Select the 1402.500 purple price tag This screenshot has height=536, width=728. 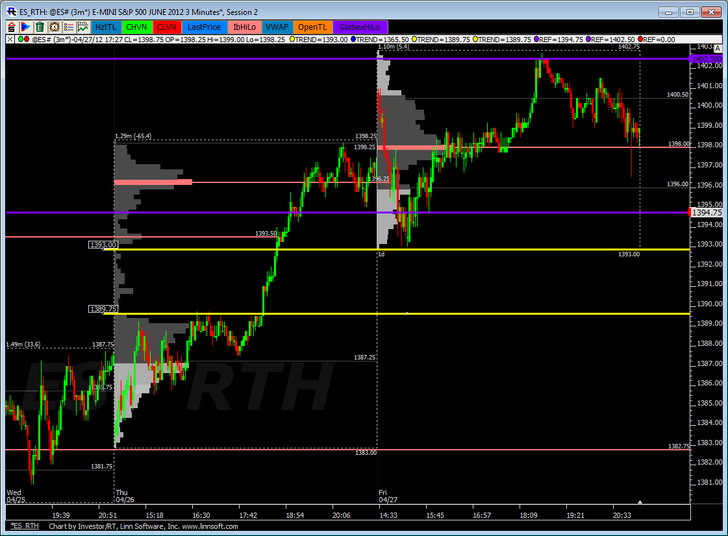tap(706, 59)
